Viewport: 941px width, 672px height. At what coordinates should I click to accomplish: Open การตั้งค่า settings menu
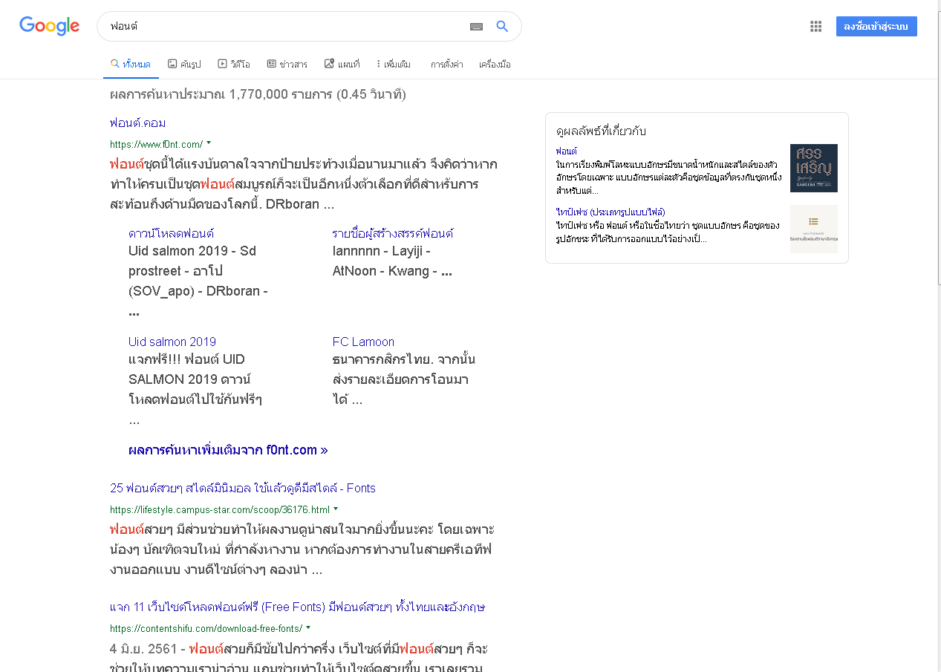click(446, 65)
